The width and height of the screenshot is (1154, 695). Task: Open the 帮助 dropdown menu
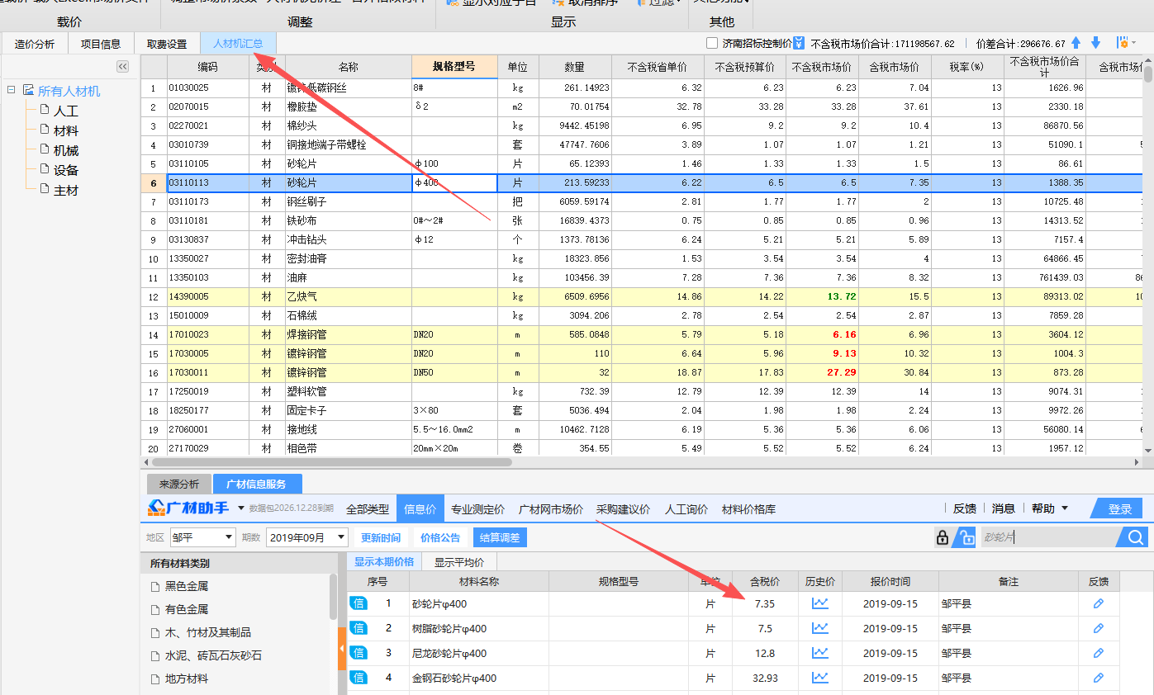click(1049, 508)
